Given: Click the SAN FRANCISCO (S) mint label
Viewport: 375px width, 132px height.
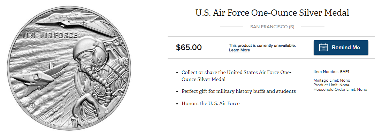Looking at the screenshot, I should (x=272, y=27).
